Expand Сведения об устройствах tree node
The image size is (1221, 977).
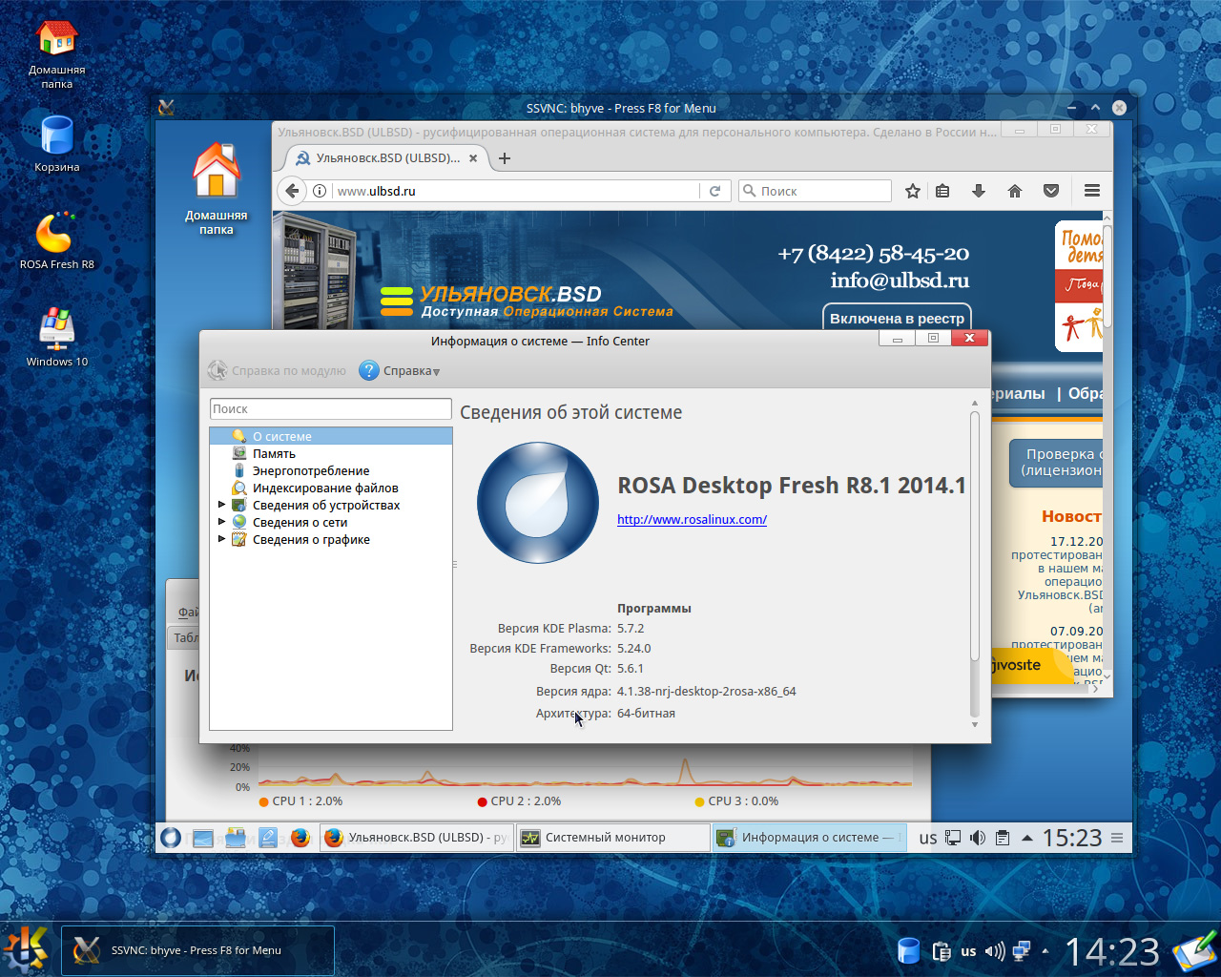[x=222, y=505]
